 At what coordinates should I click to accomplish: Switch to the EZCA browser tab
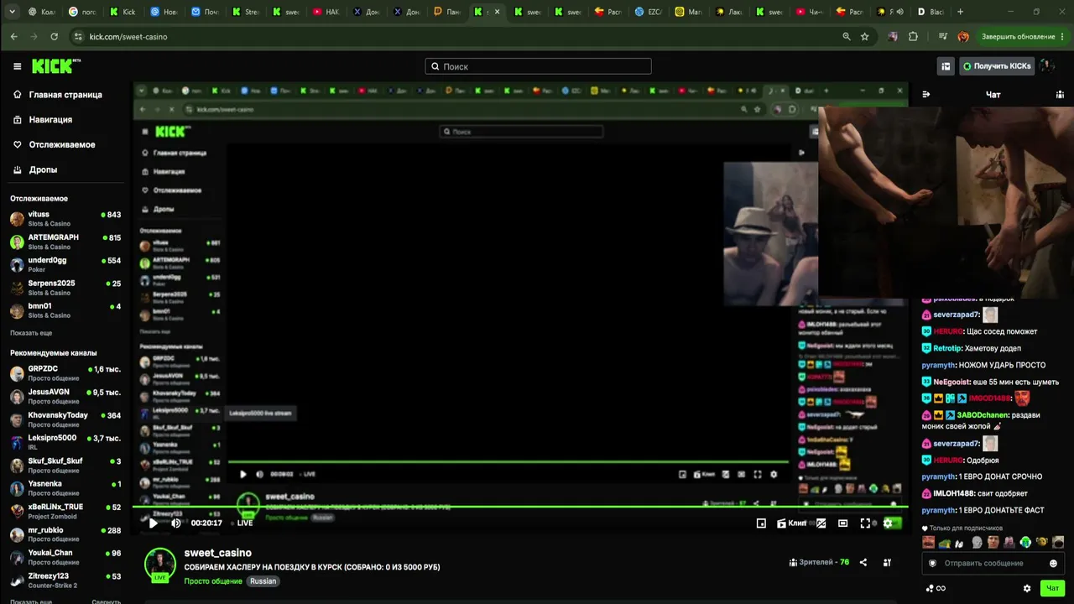(x=649, y=12)
